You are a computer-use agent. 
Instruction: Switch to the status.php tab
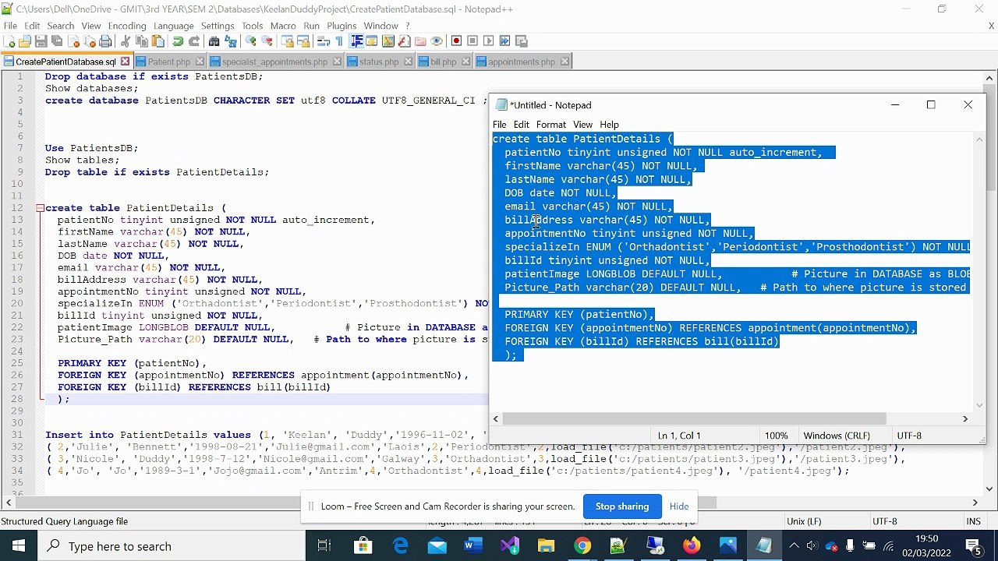(378, 62)
